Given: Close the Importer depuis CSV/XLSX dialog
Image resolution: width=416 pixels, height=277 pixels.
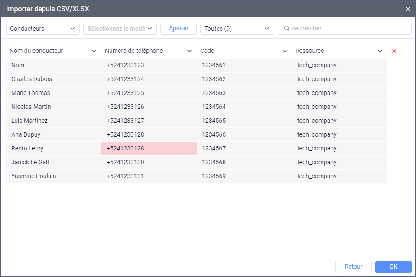Looking at the screenshot, I should coord(408,9).
